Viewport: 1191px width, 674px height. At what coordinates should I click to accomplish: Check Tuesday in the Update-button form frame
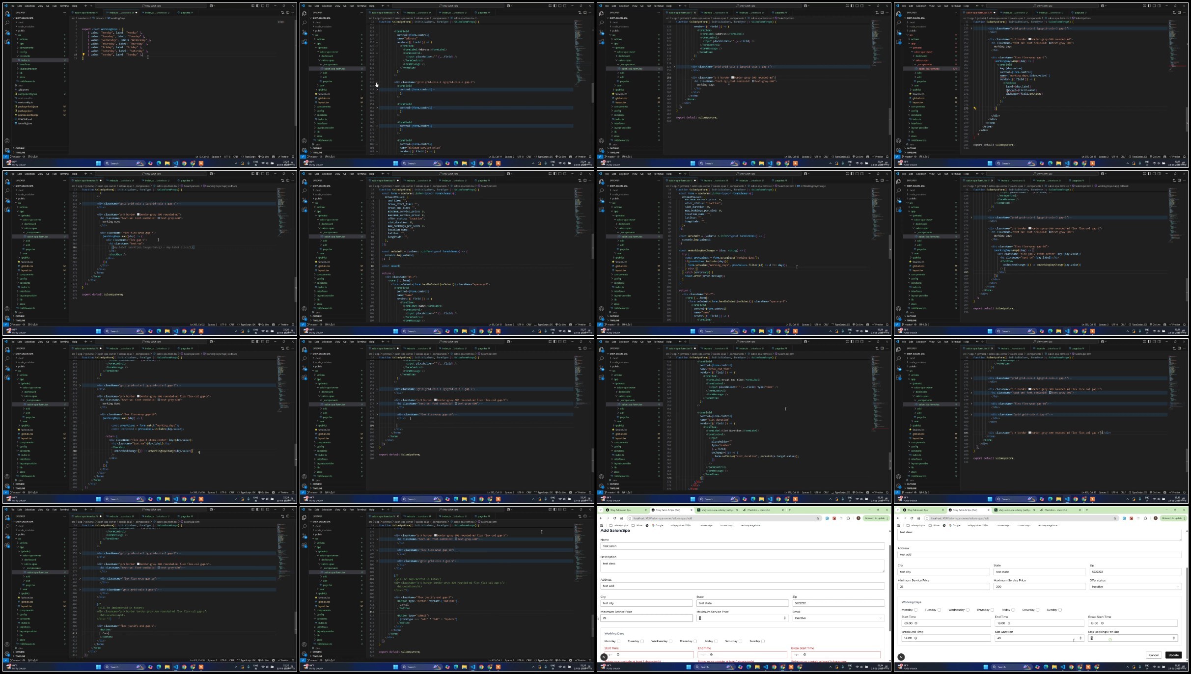(x=939, y=610)
